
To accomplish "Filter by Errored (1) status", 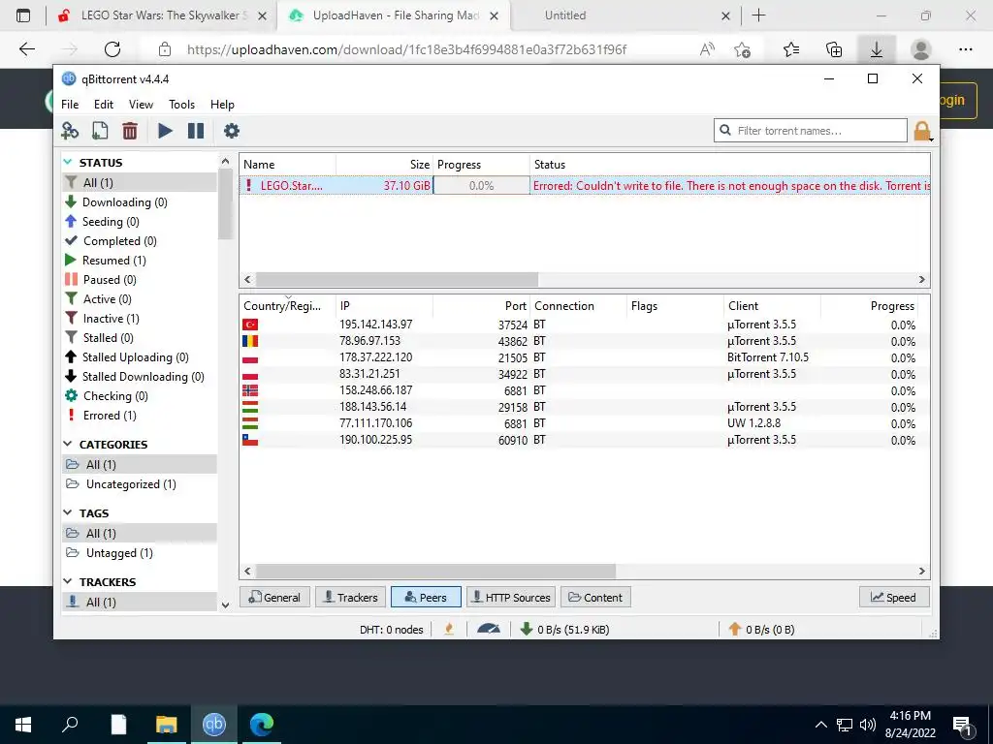I will tap(140, 416).
